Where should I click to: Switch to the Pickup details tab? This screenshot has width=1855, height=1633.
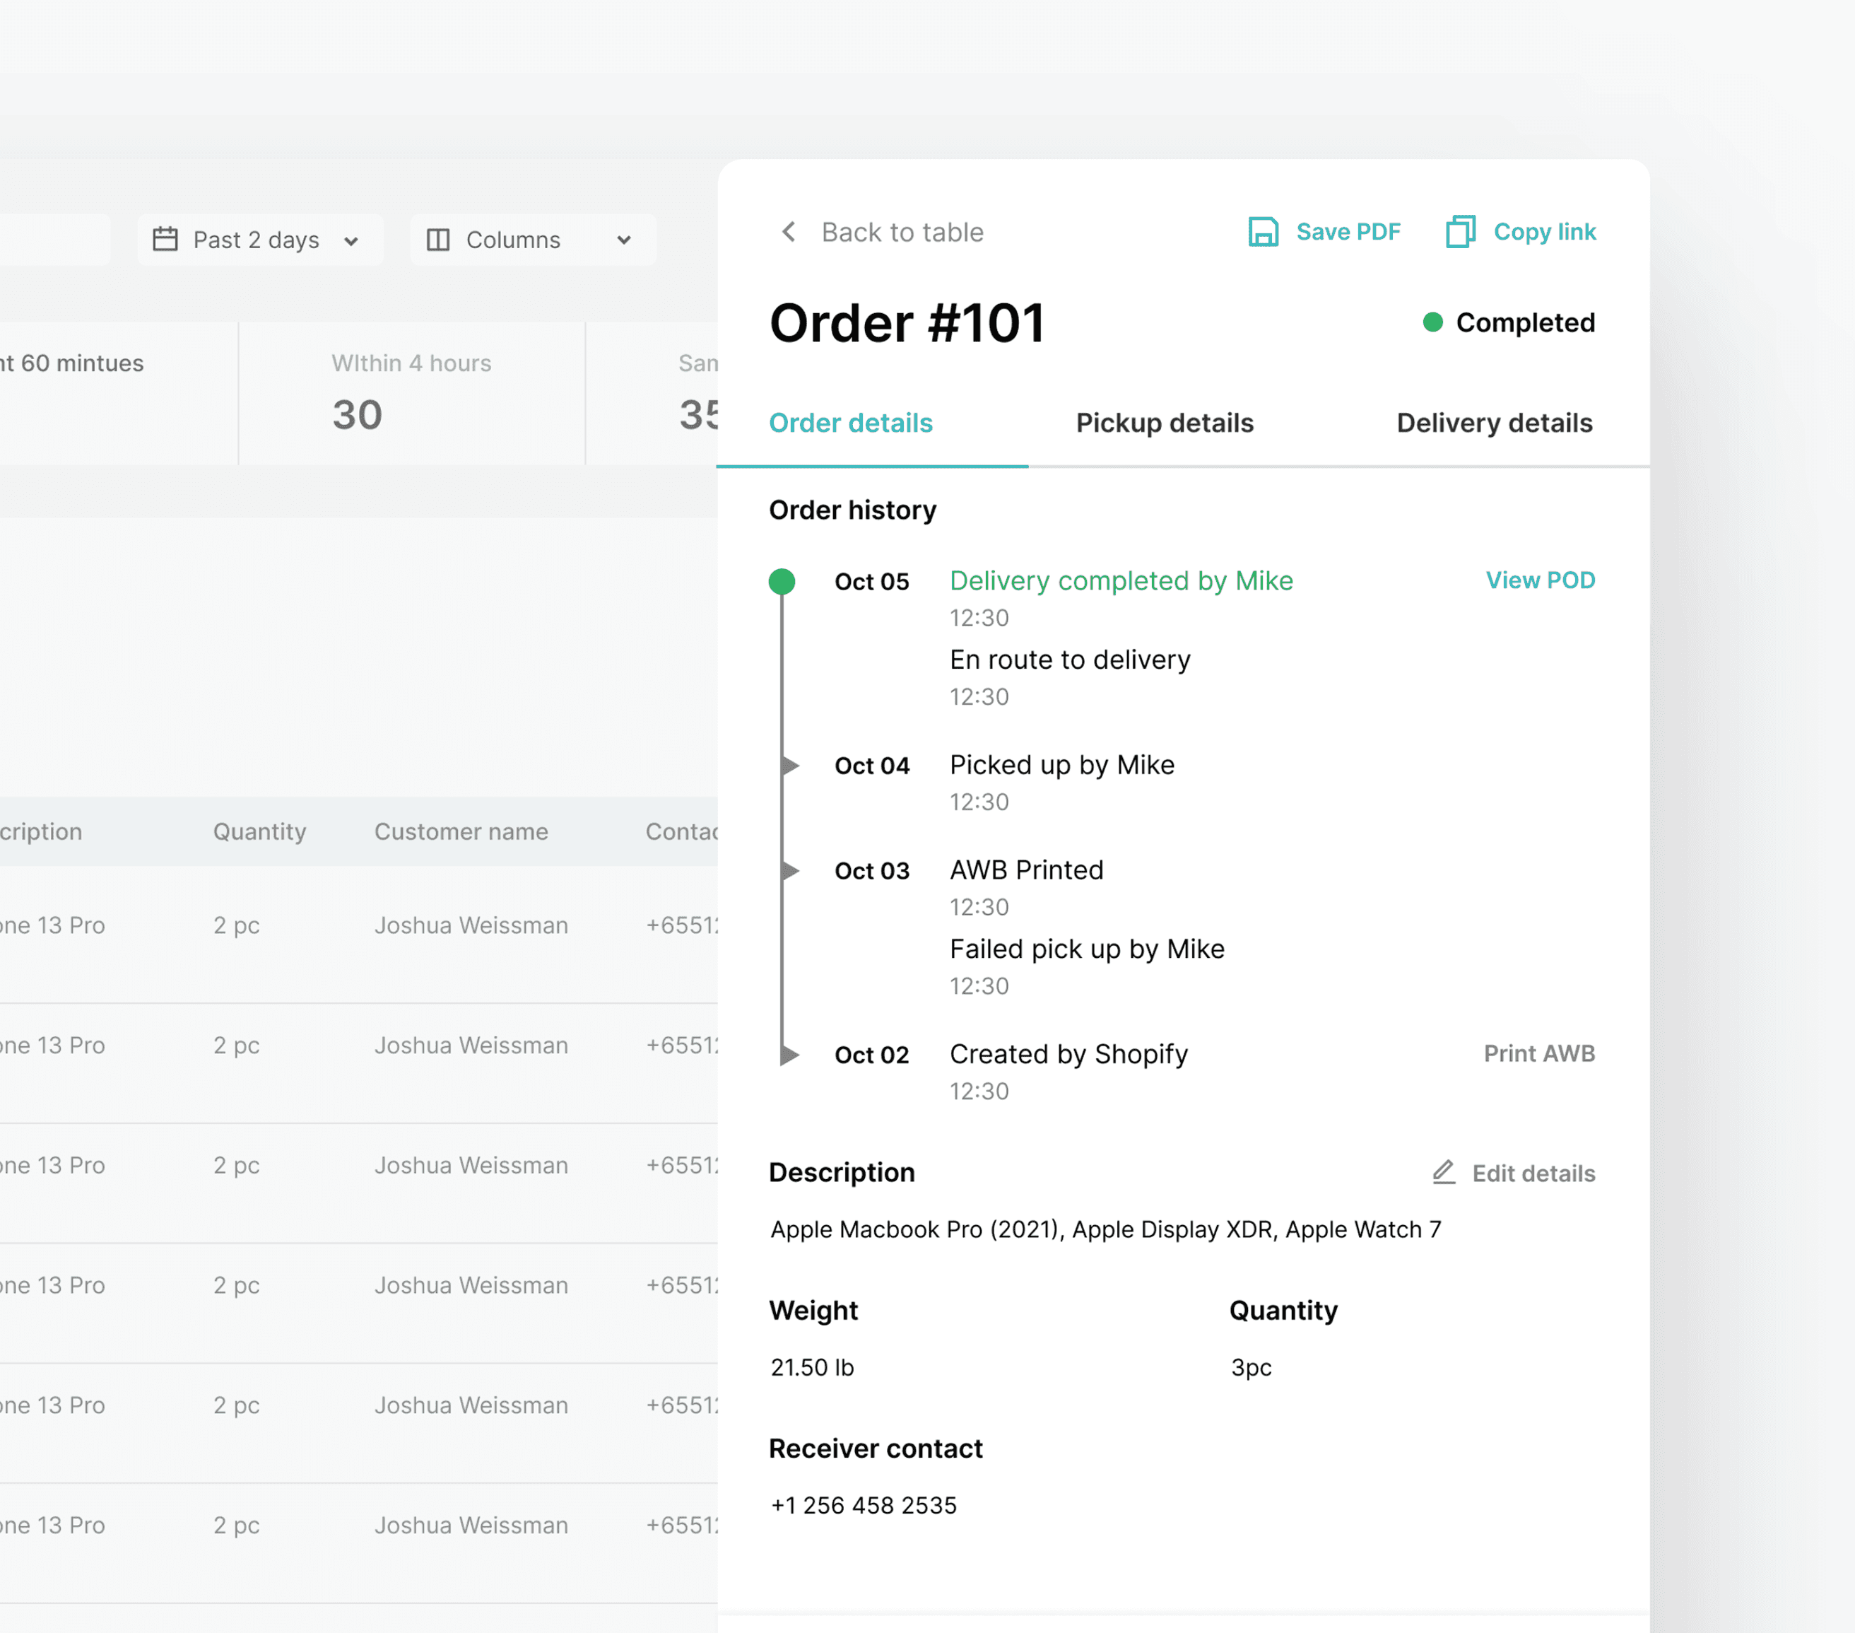1165,423
